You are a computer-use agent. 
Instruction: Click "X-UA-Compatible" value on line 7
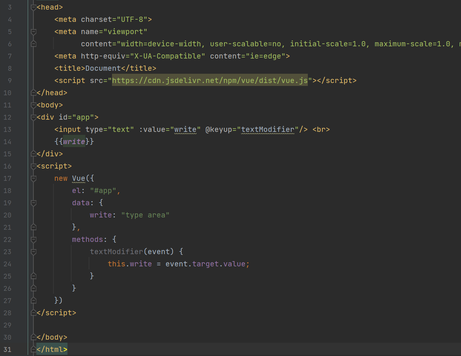coord(168,56)
